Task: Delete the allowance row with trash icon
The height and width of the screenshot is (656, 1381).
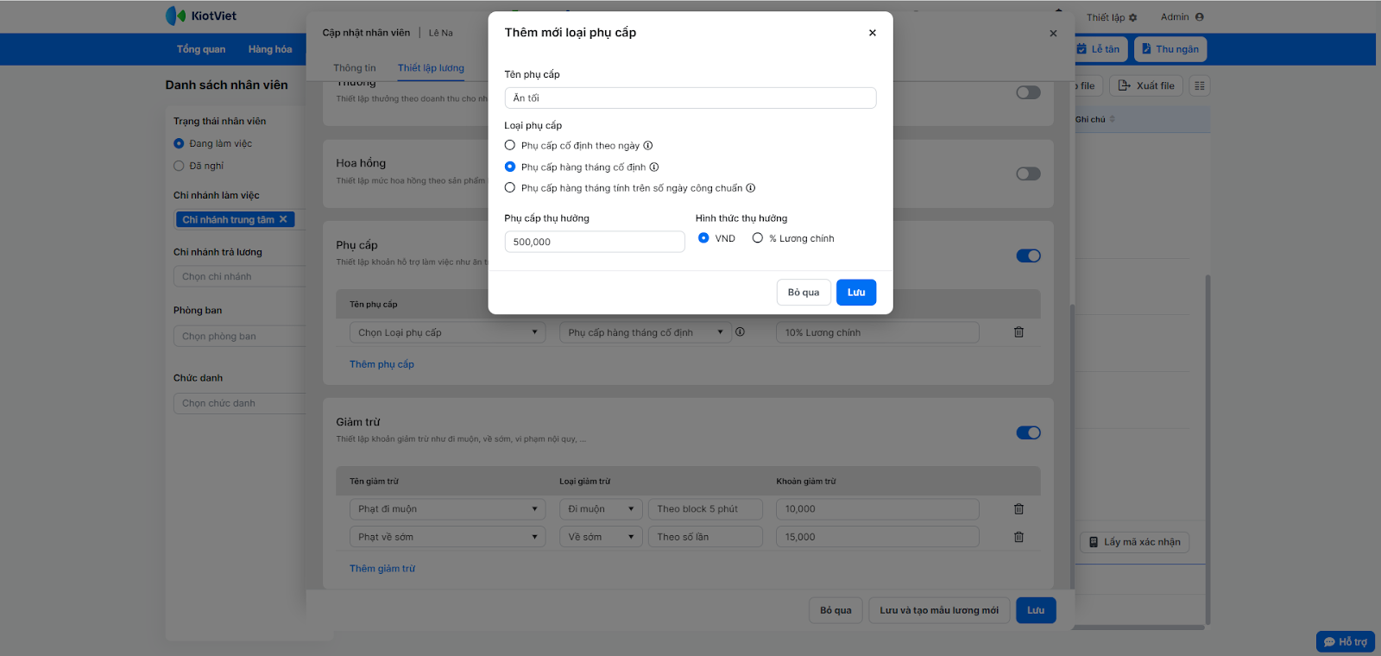Action: (1018, 332)
